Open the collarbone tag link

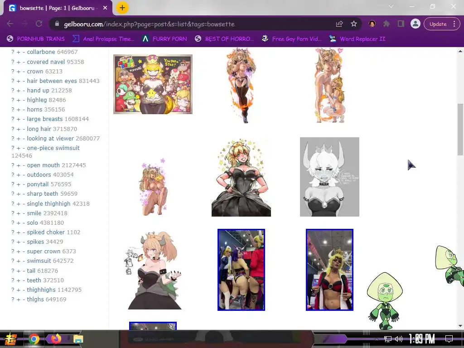tap(41, 52)
